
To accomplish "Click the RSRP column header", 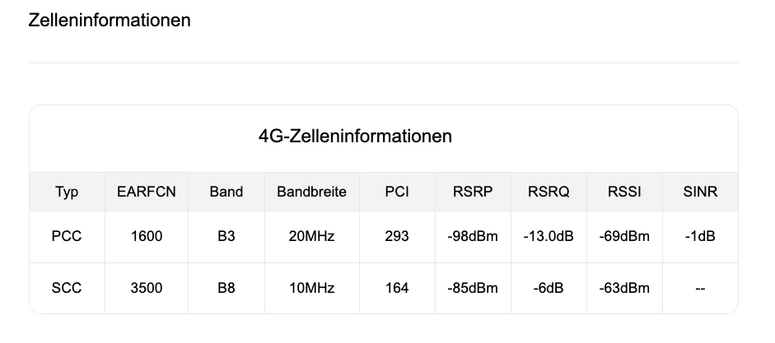I will [473, 192].
